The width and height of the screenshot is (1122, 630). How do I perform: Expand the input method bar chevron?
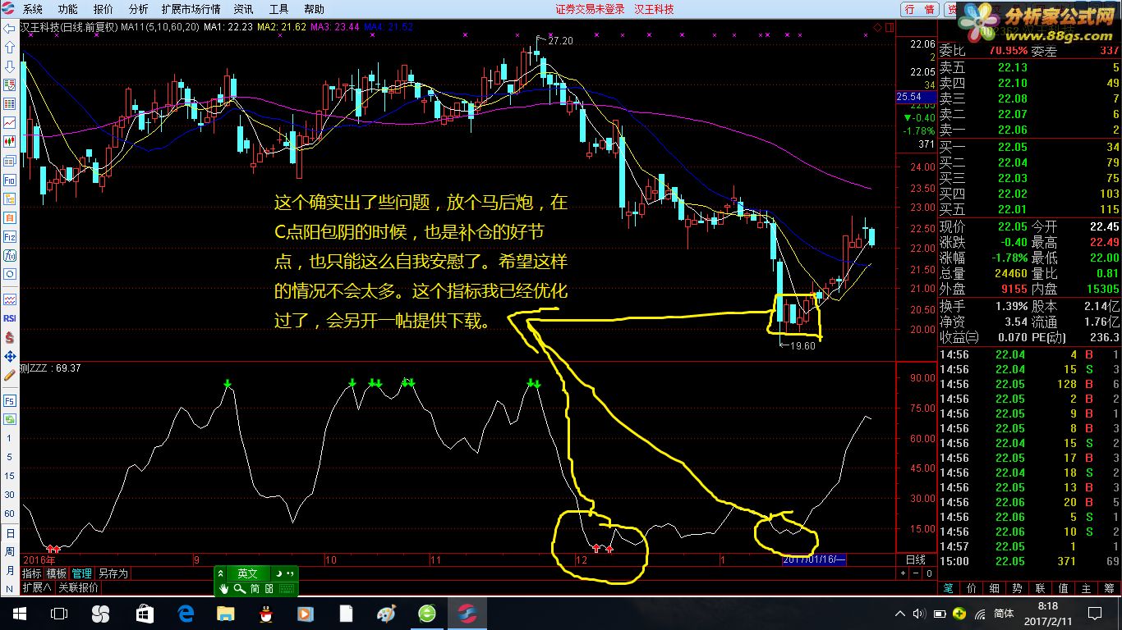point(221,573)
